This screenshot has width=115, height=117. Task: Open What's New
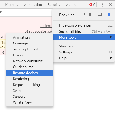pos(30,102)
